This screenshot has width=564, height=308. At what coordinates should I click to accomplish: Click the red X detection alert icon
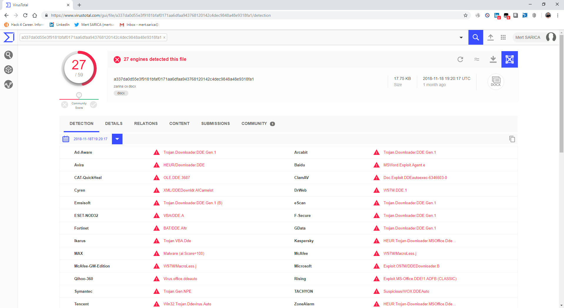pyautogui.click(x=117, y=60)
